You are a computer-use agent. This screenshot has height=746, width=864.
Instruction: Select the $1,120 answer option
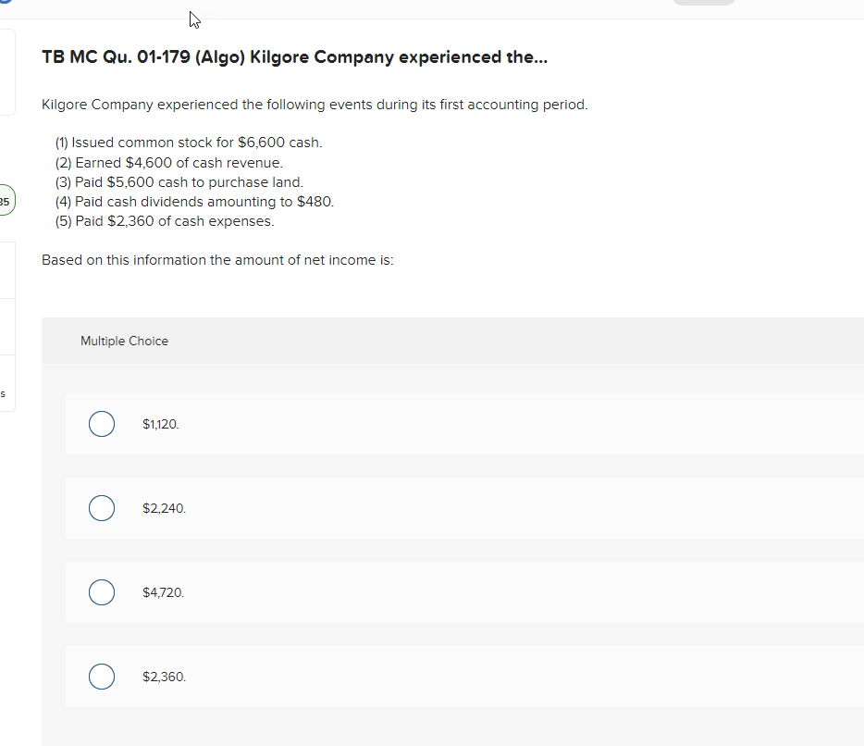[102, 424]
